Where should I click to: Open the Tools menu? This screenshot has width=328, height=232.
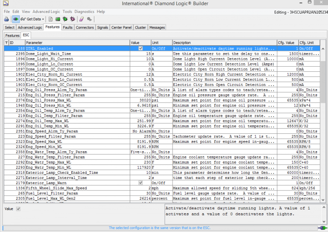67,12
